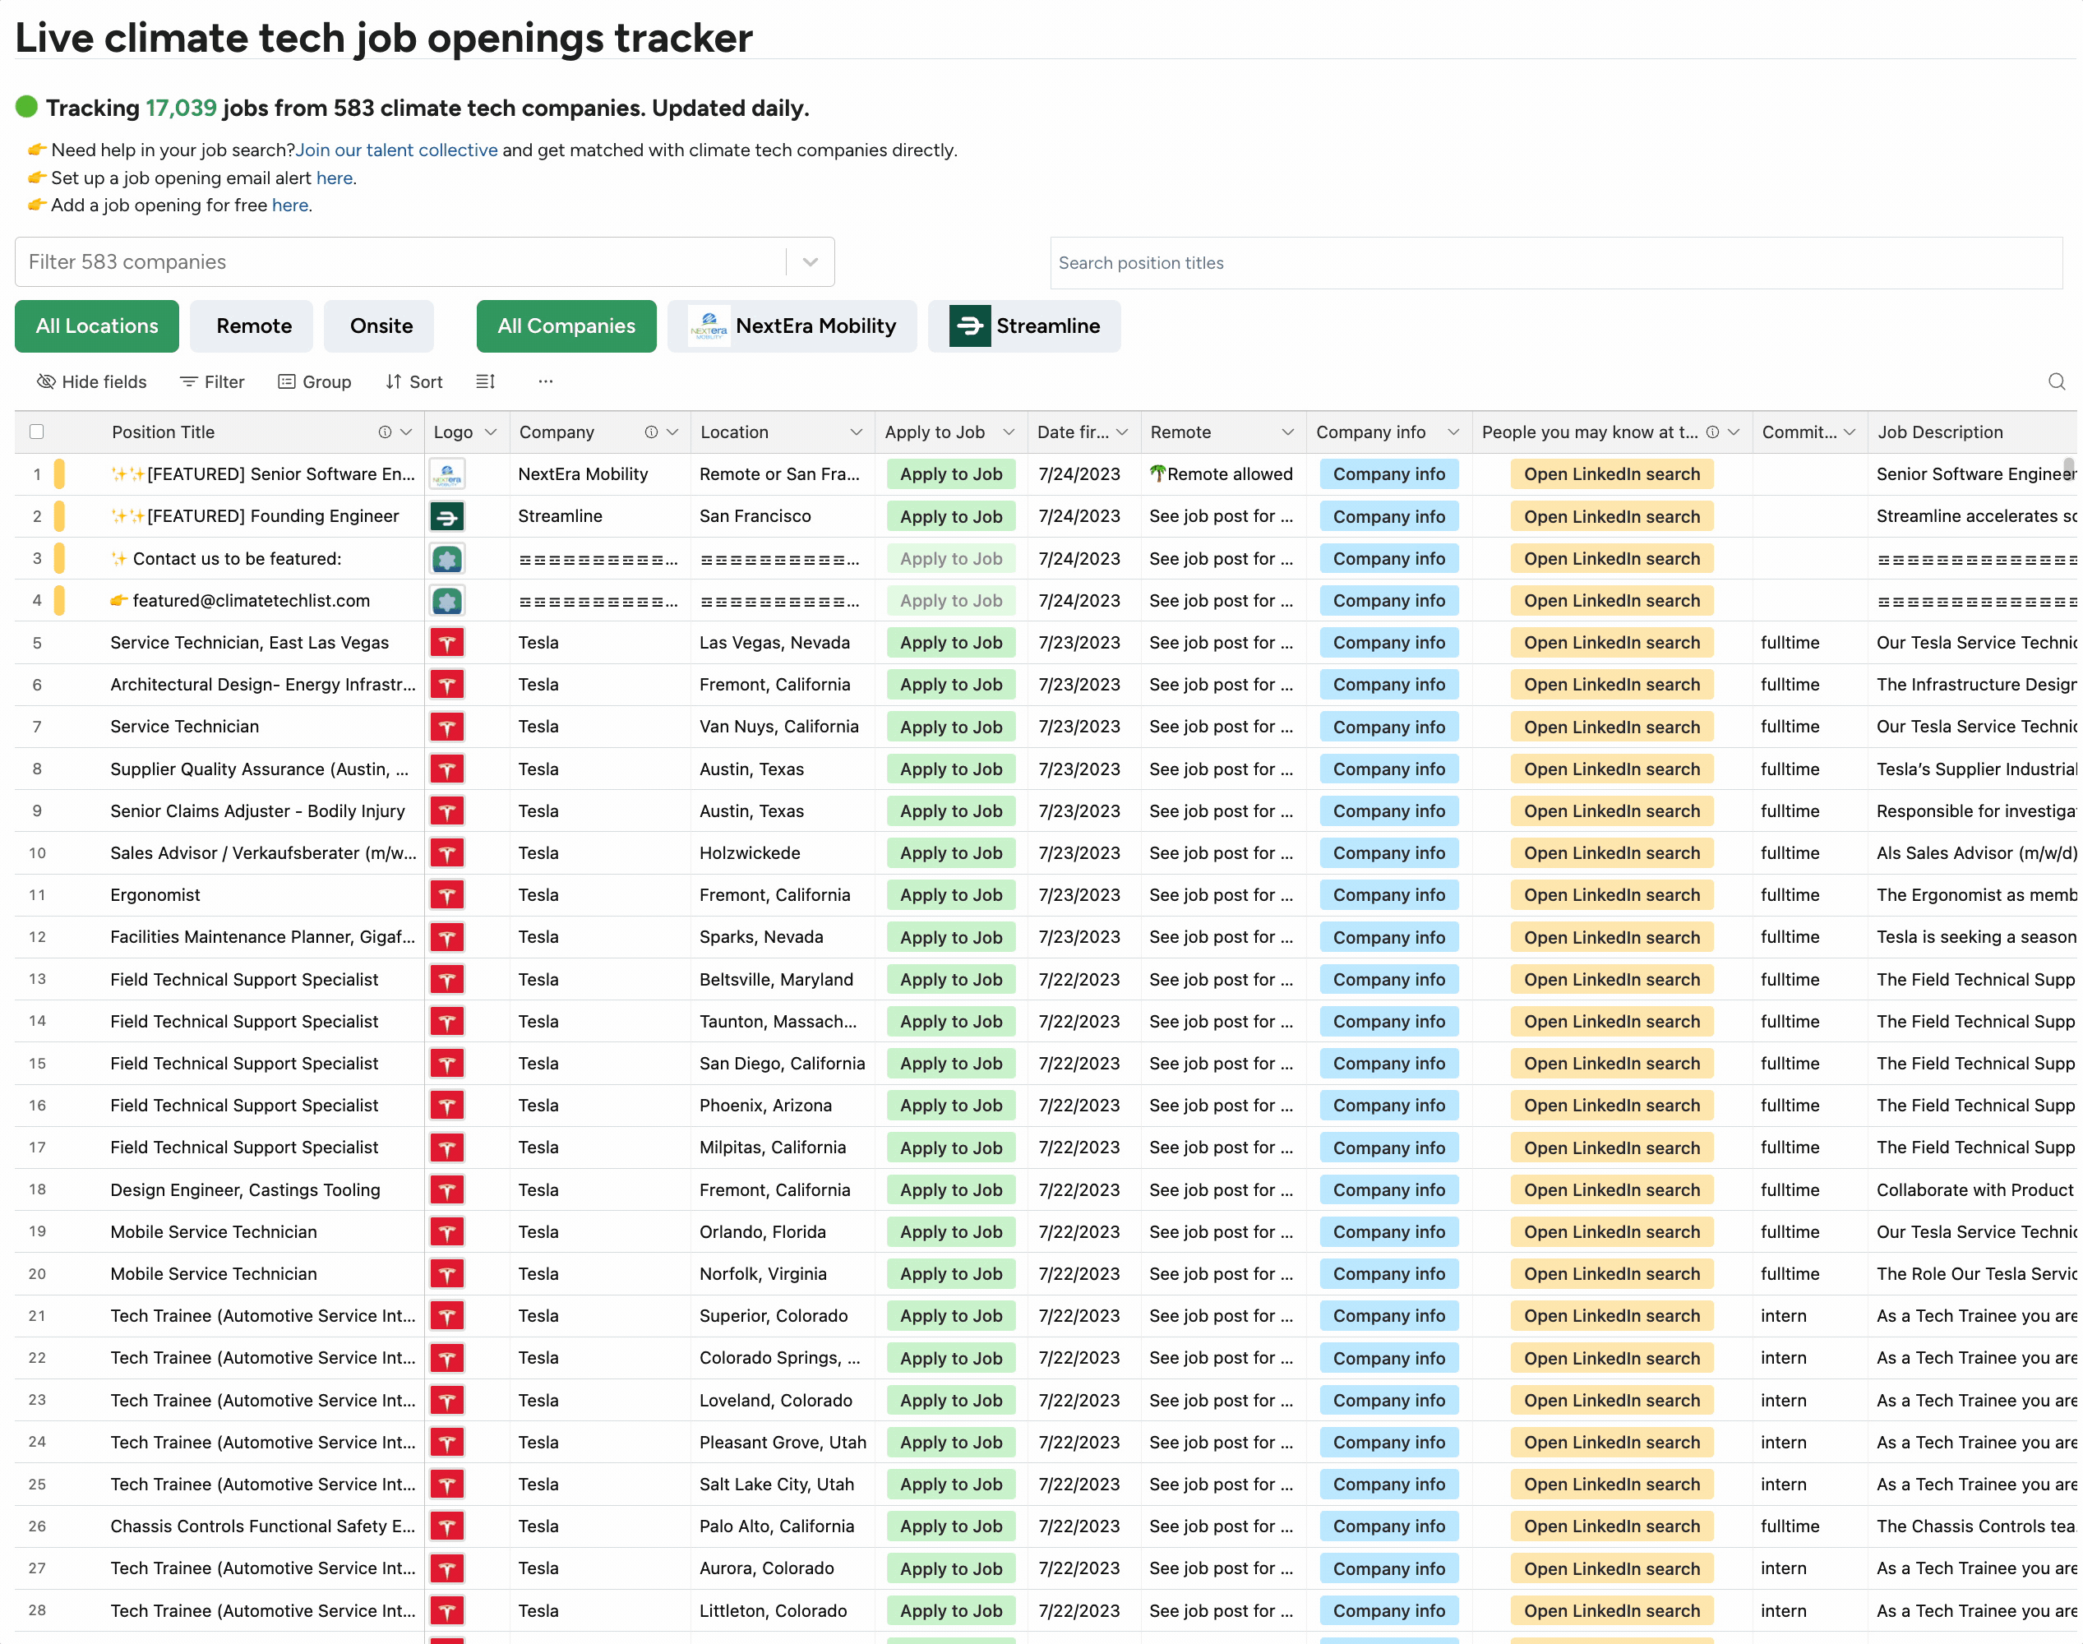Click the Company column info icon
Image resolution: width=2083 pixels, height=1644 pixels.
pyautogui.click(x=651, y=432)
